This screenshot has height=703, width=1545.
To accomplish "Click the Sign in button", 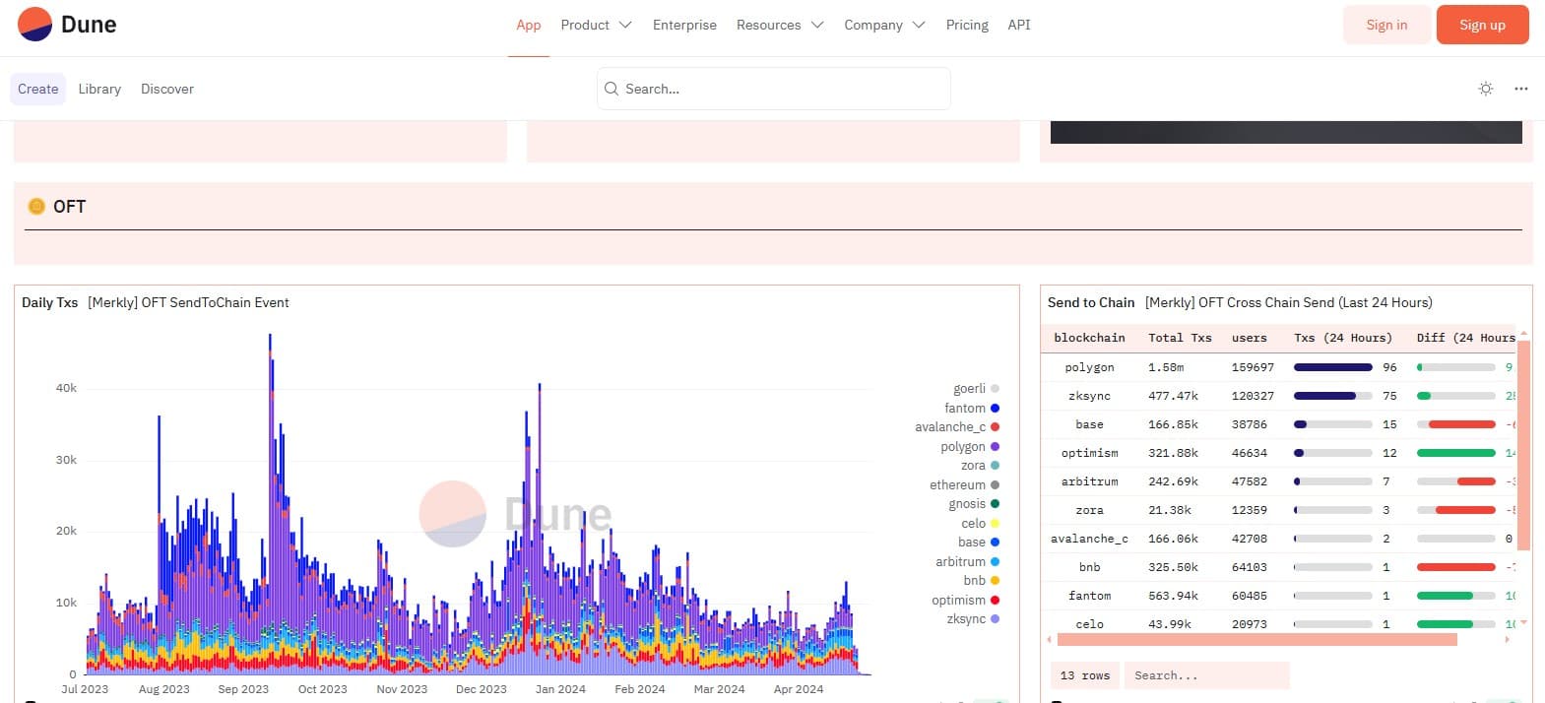I will [1386, 25].
